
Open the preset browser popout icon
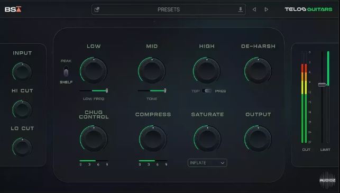coord(97,10)
